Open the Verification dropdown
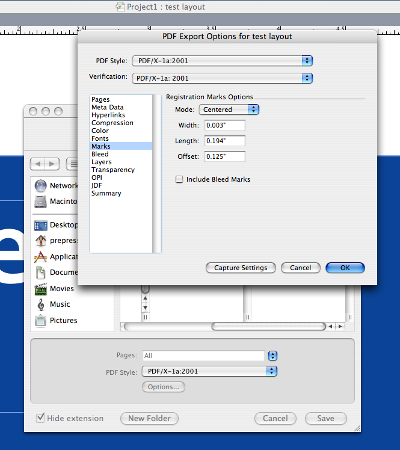 point(223,78)
